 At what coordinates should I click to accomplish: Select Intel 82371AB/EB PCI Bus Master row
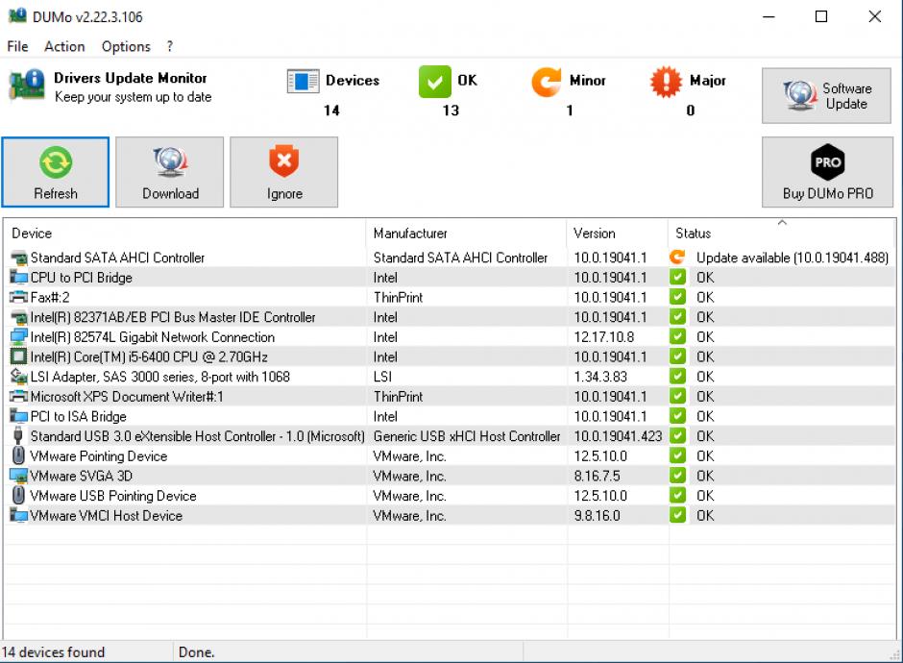pyautogui.click(x=450, y=317)
